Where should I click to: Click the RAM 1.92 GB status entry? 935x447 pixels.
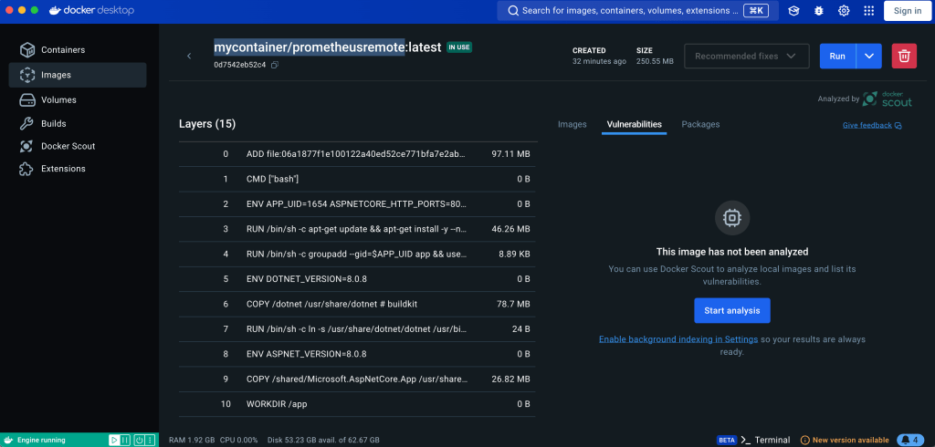point(192,441)
